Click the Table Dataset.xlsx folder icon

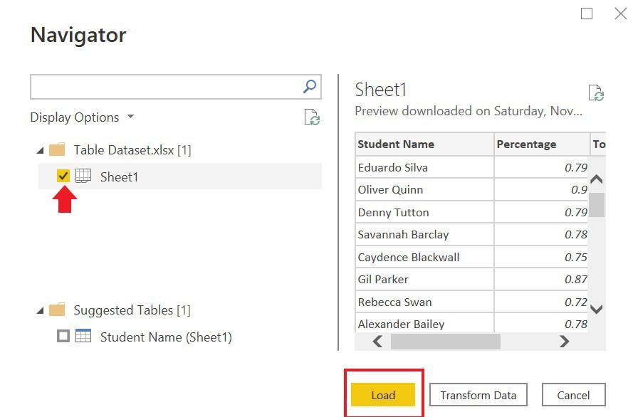[56, 150]
